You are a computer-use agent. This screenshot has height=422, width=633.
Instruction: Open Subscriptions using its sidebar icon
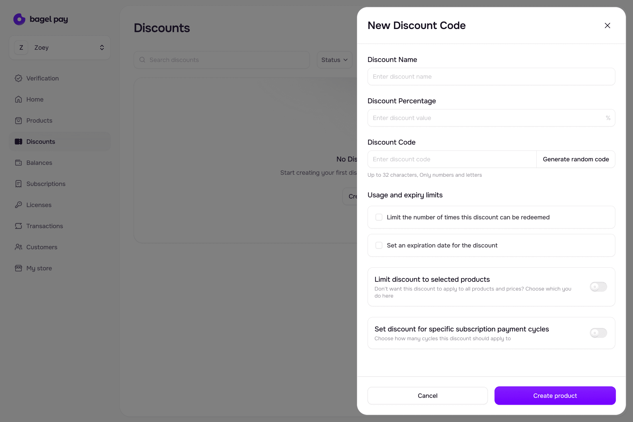point(18,184)
